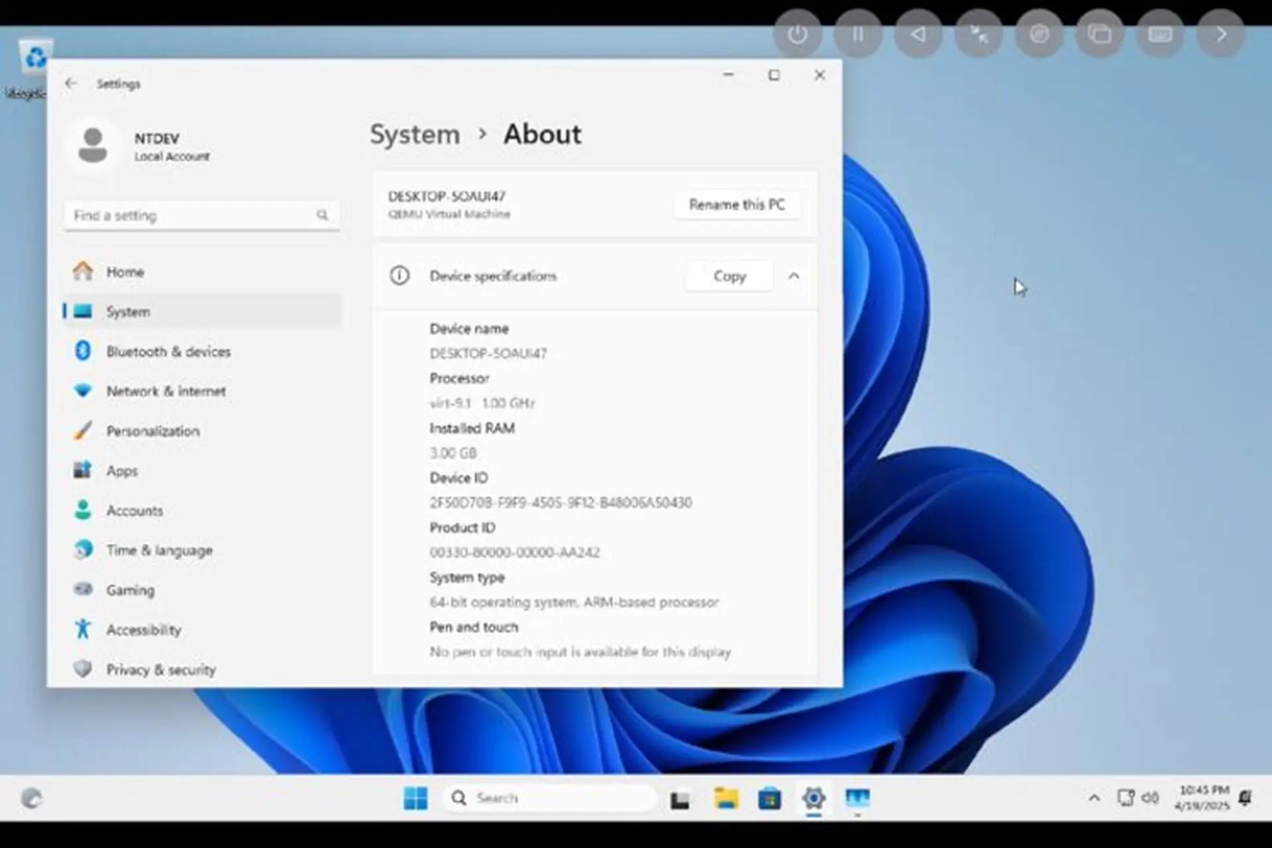The width and height of the screenshot is (1272, 848).
Task: Open Time & language settings
Action: pyautogui.click(x=159, y=550)
